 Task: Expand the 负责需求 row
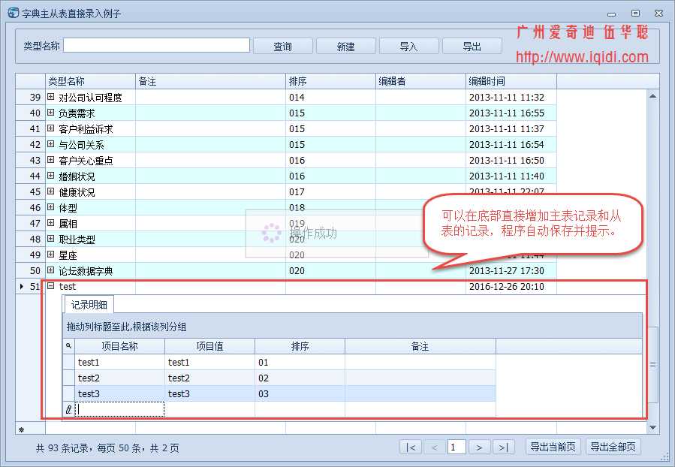[51, 113]
